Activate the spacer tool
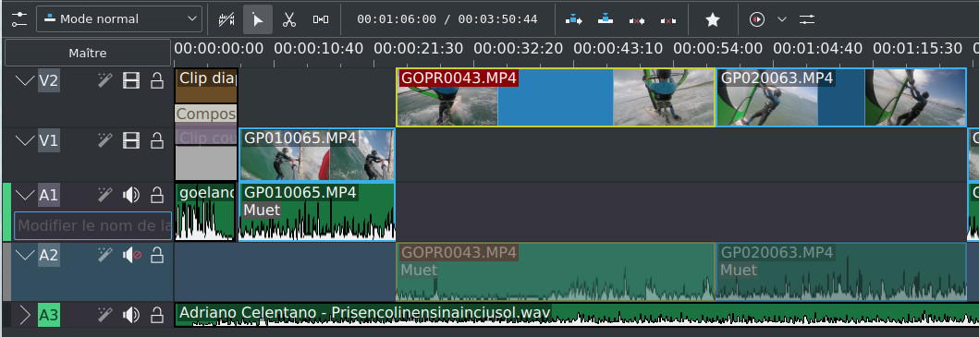 (320, 19)
